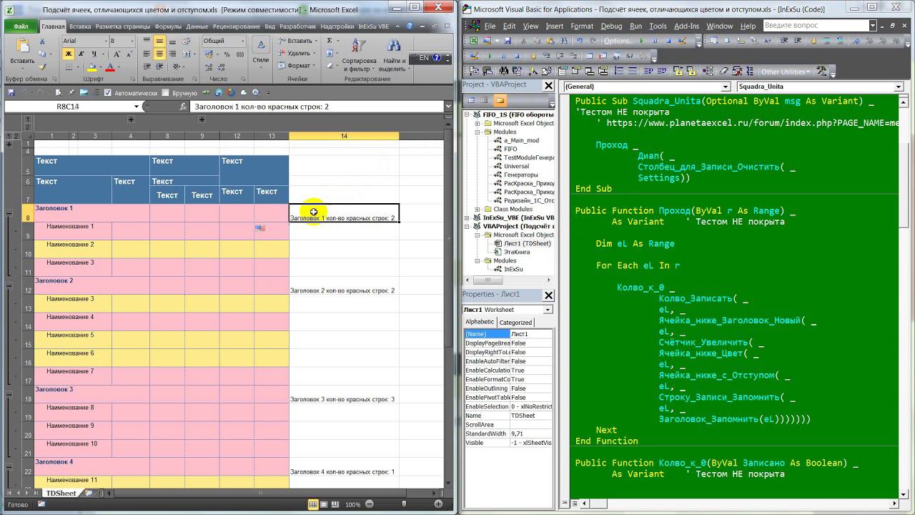Click the AutoSum sigma icon

point(330,41)
